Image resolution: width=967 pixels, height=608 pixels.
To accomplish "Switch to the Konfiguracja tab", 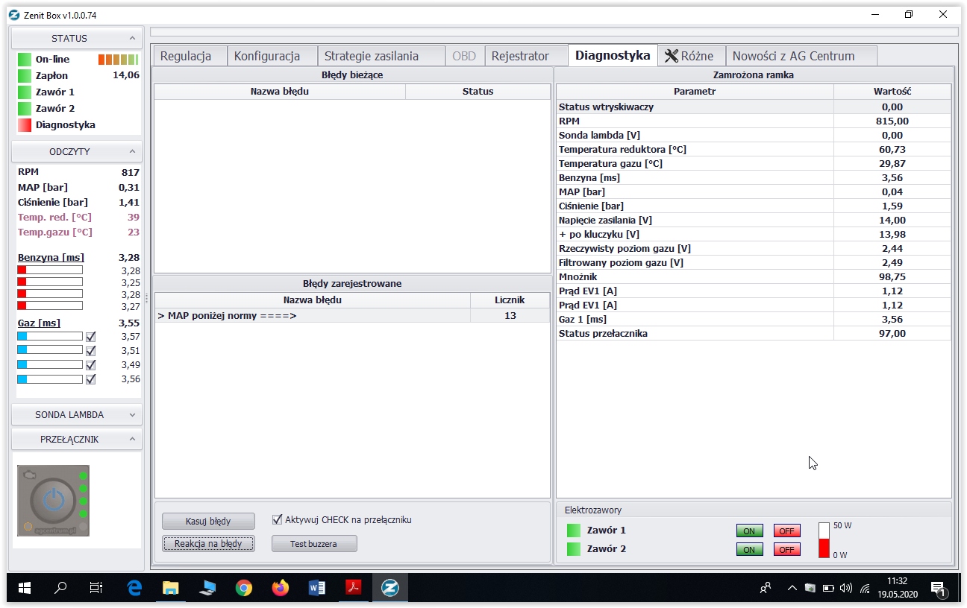I will pos(272,56).
